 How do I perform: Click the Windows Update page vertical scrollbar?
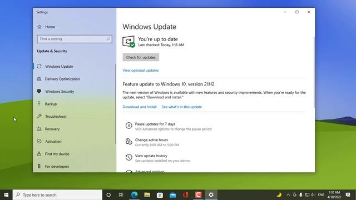click(314, 73)
